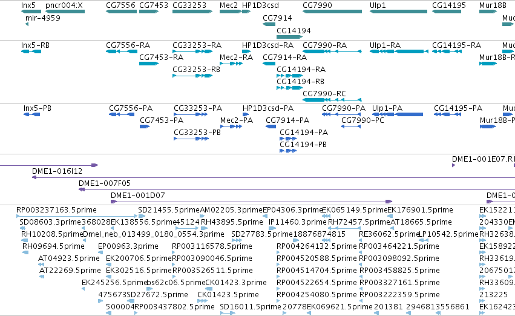The image size is (515, 316).
Task: Click the CG33253-PB protein label
Action: coord(197,133)
